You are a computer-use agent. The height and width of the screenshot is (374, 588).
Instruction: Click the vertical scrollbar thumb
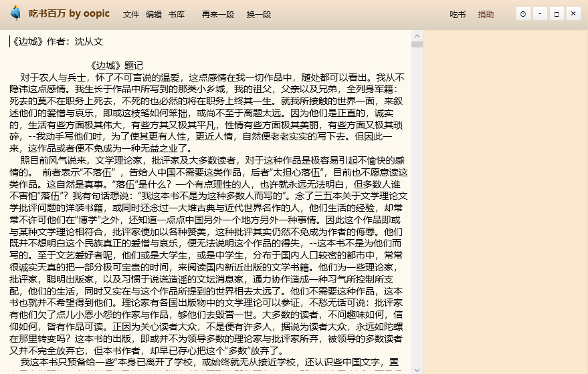point(417,45)
